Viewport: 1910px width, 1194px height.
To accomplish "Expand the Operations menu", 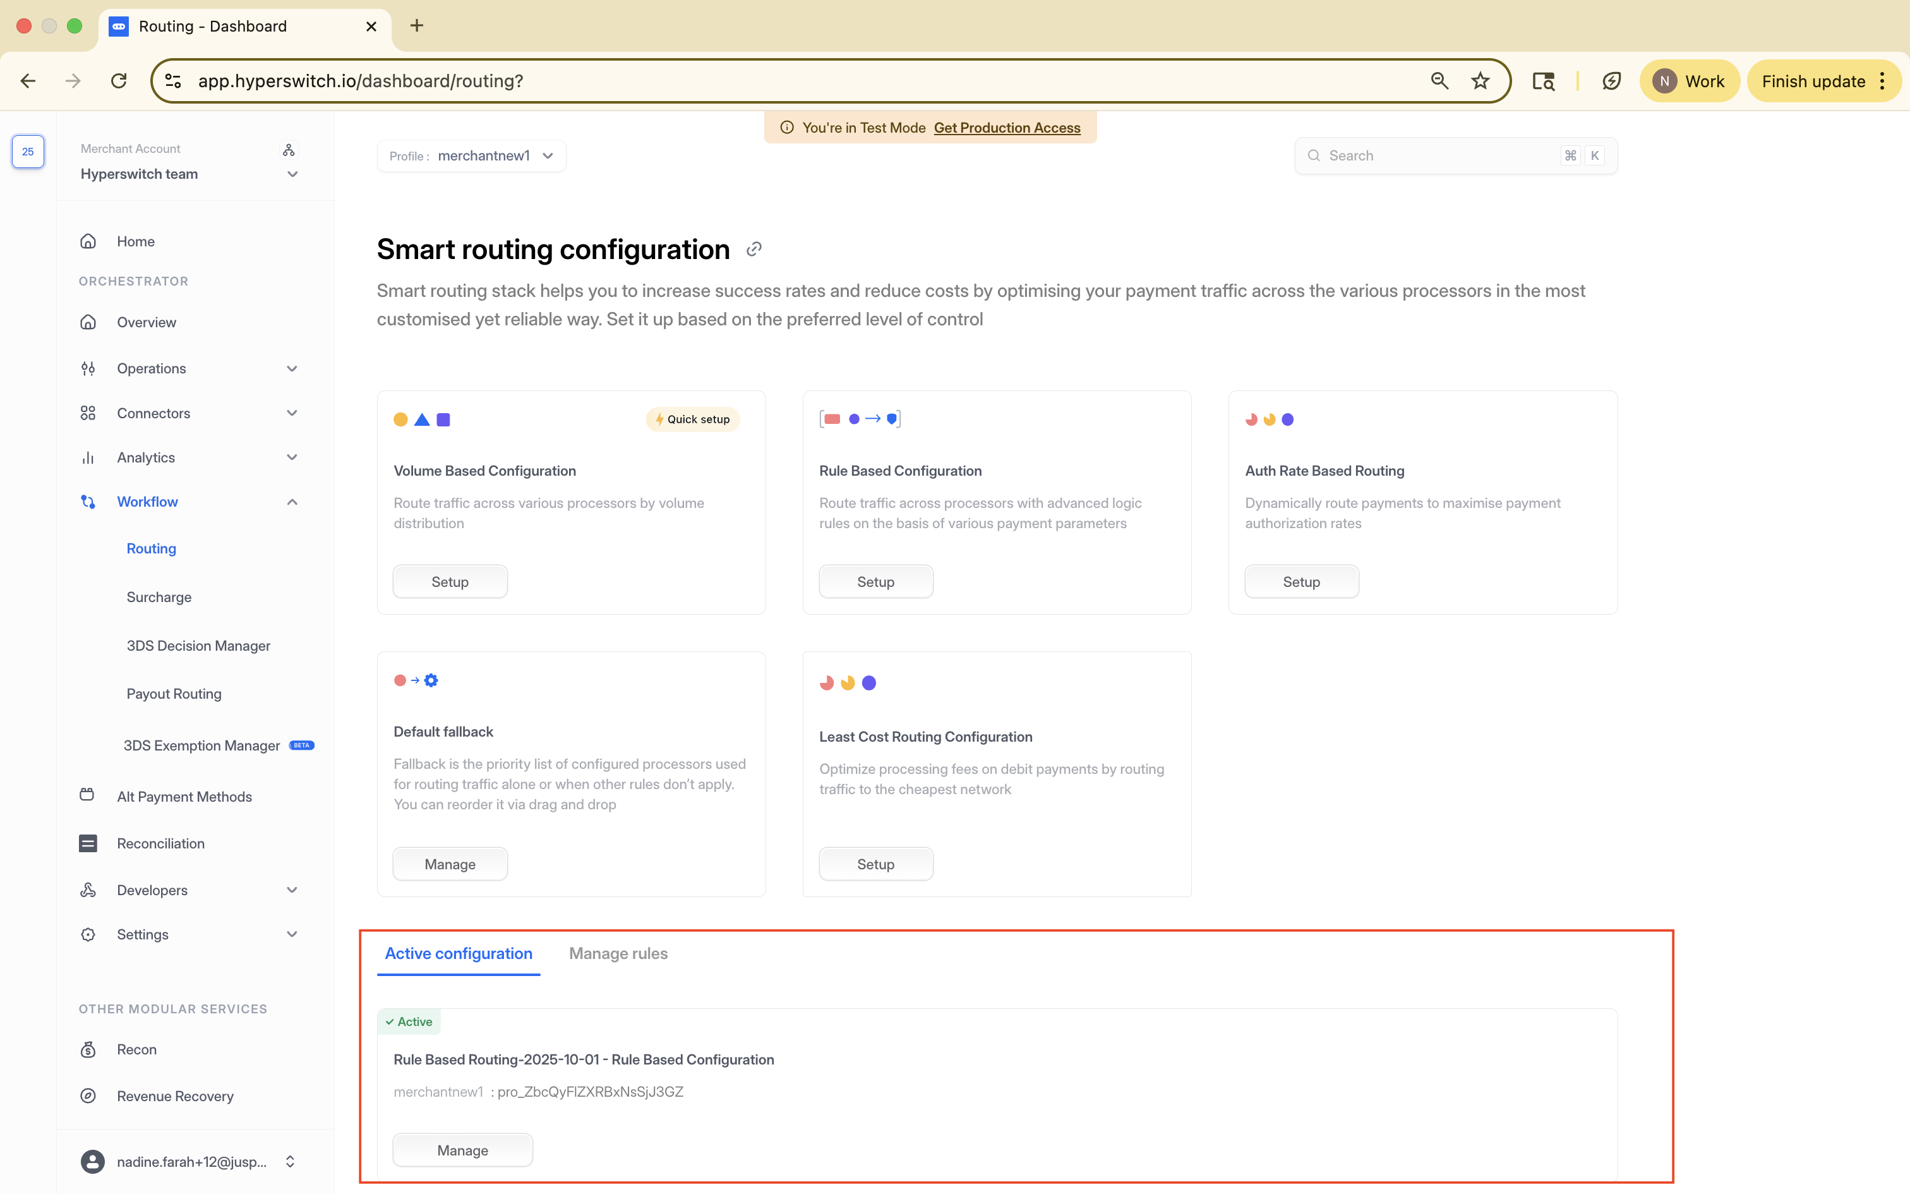I will (291, 369).
